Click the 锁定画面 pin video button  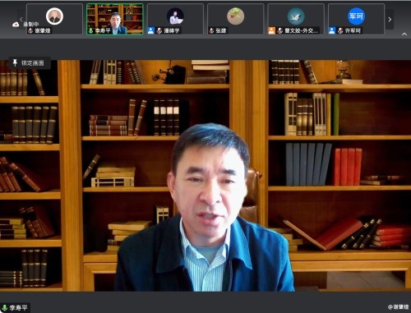30,62
